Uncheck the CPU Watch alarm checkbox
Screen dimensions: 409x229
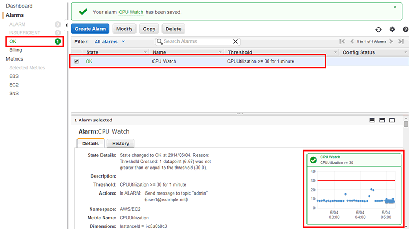76,61
